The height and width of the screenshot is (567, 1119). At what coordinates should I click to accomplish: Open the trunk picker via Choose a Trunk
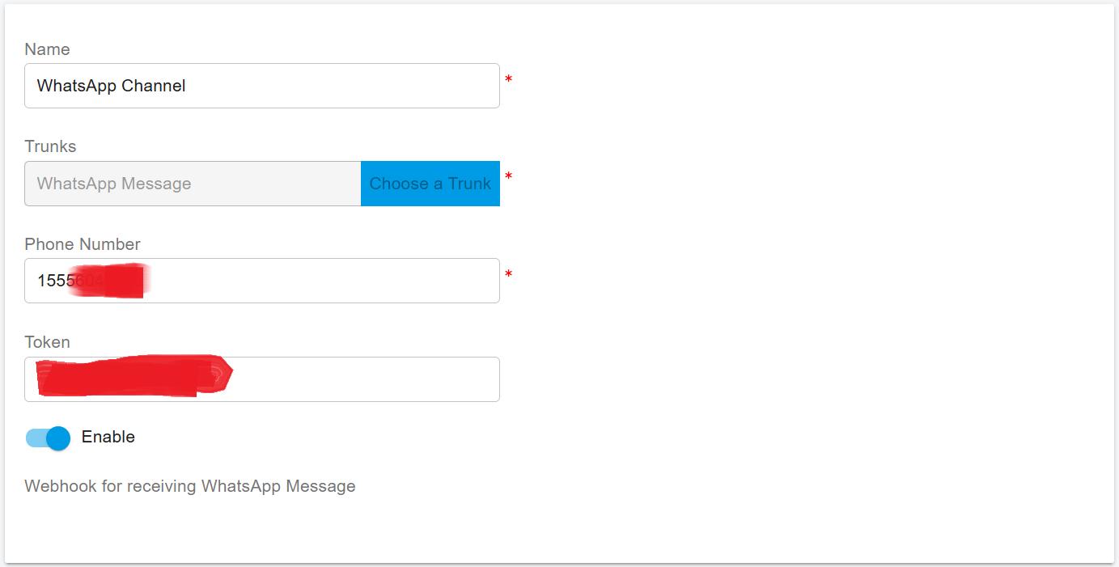430,183
